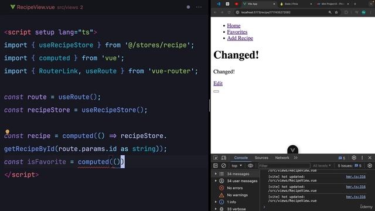The width and height of the screenshot is (375, 211).
Task: Open DevTools settings gear in top bar
Action: click(x=354, y=158)
